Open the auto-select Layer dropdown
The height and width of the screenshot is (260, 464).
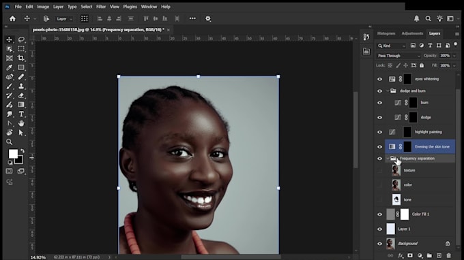tap(64, 19)
